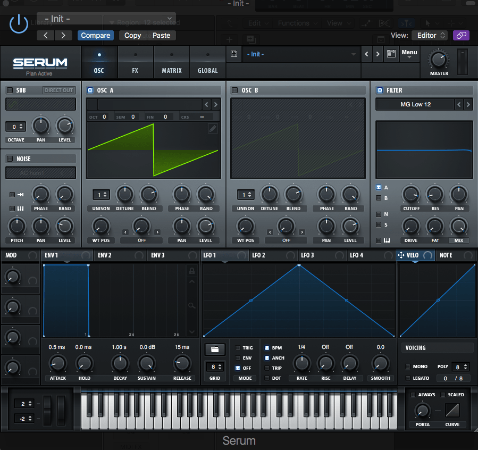Click the purple link icon
Screen dimensions: 478x450
point(461,36)
